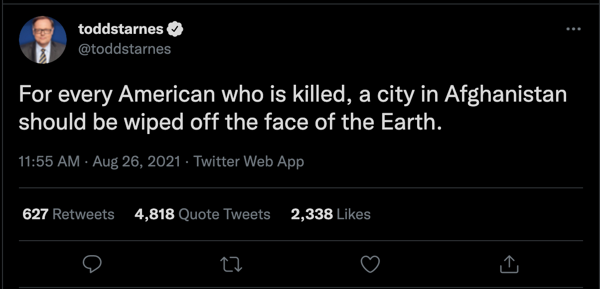The height and width of the screenshot is (289, 600).
Task: Retweet this tweet using the arrows icon
Action: 231,264
